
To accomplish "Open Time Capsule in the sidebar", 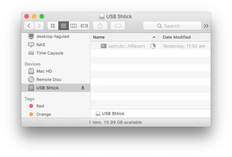I will point(50,53).
